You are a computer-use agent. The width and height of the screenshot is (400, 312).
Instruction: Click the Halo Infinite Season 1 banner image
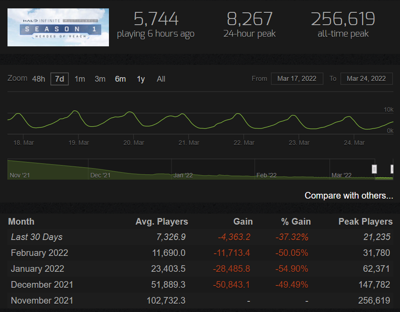coord(58,27)
